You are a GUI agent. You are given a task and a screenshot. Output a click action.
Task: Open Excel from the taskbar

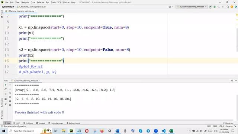tap(171, 131)
